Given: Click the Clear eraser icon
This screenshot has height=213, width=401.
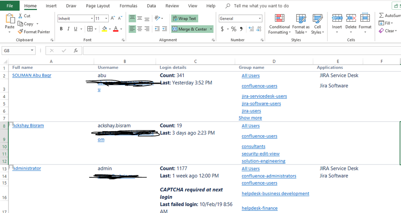Looking at the screenshot, I should point(381,30).
